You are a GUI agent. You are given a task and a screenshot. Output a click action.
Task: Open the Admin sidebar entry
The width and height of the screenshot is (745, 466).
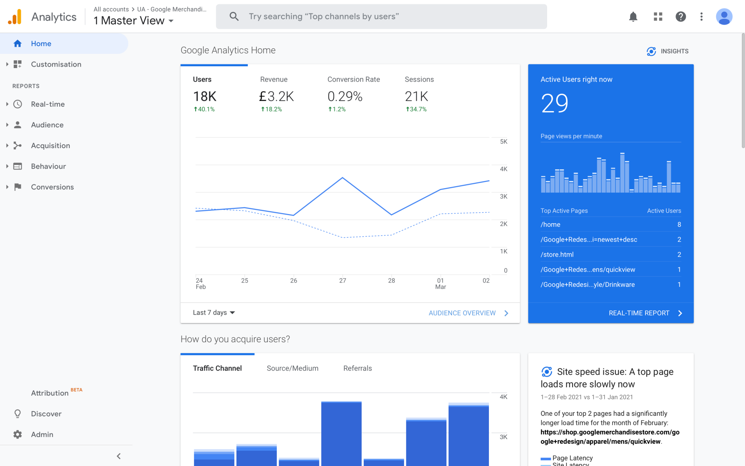[42, 435]
